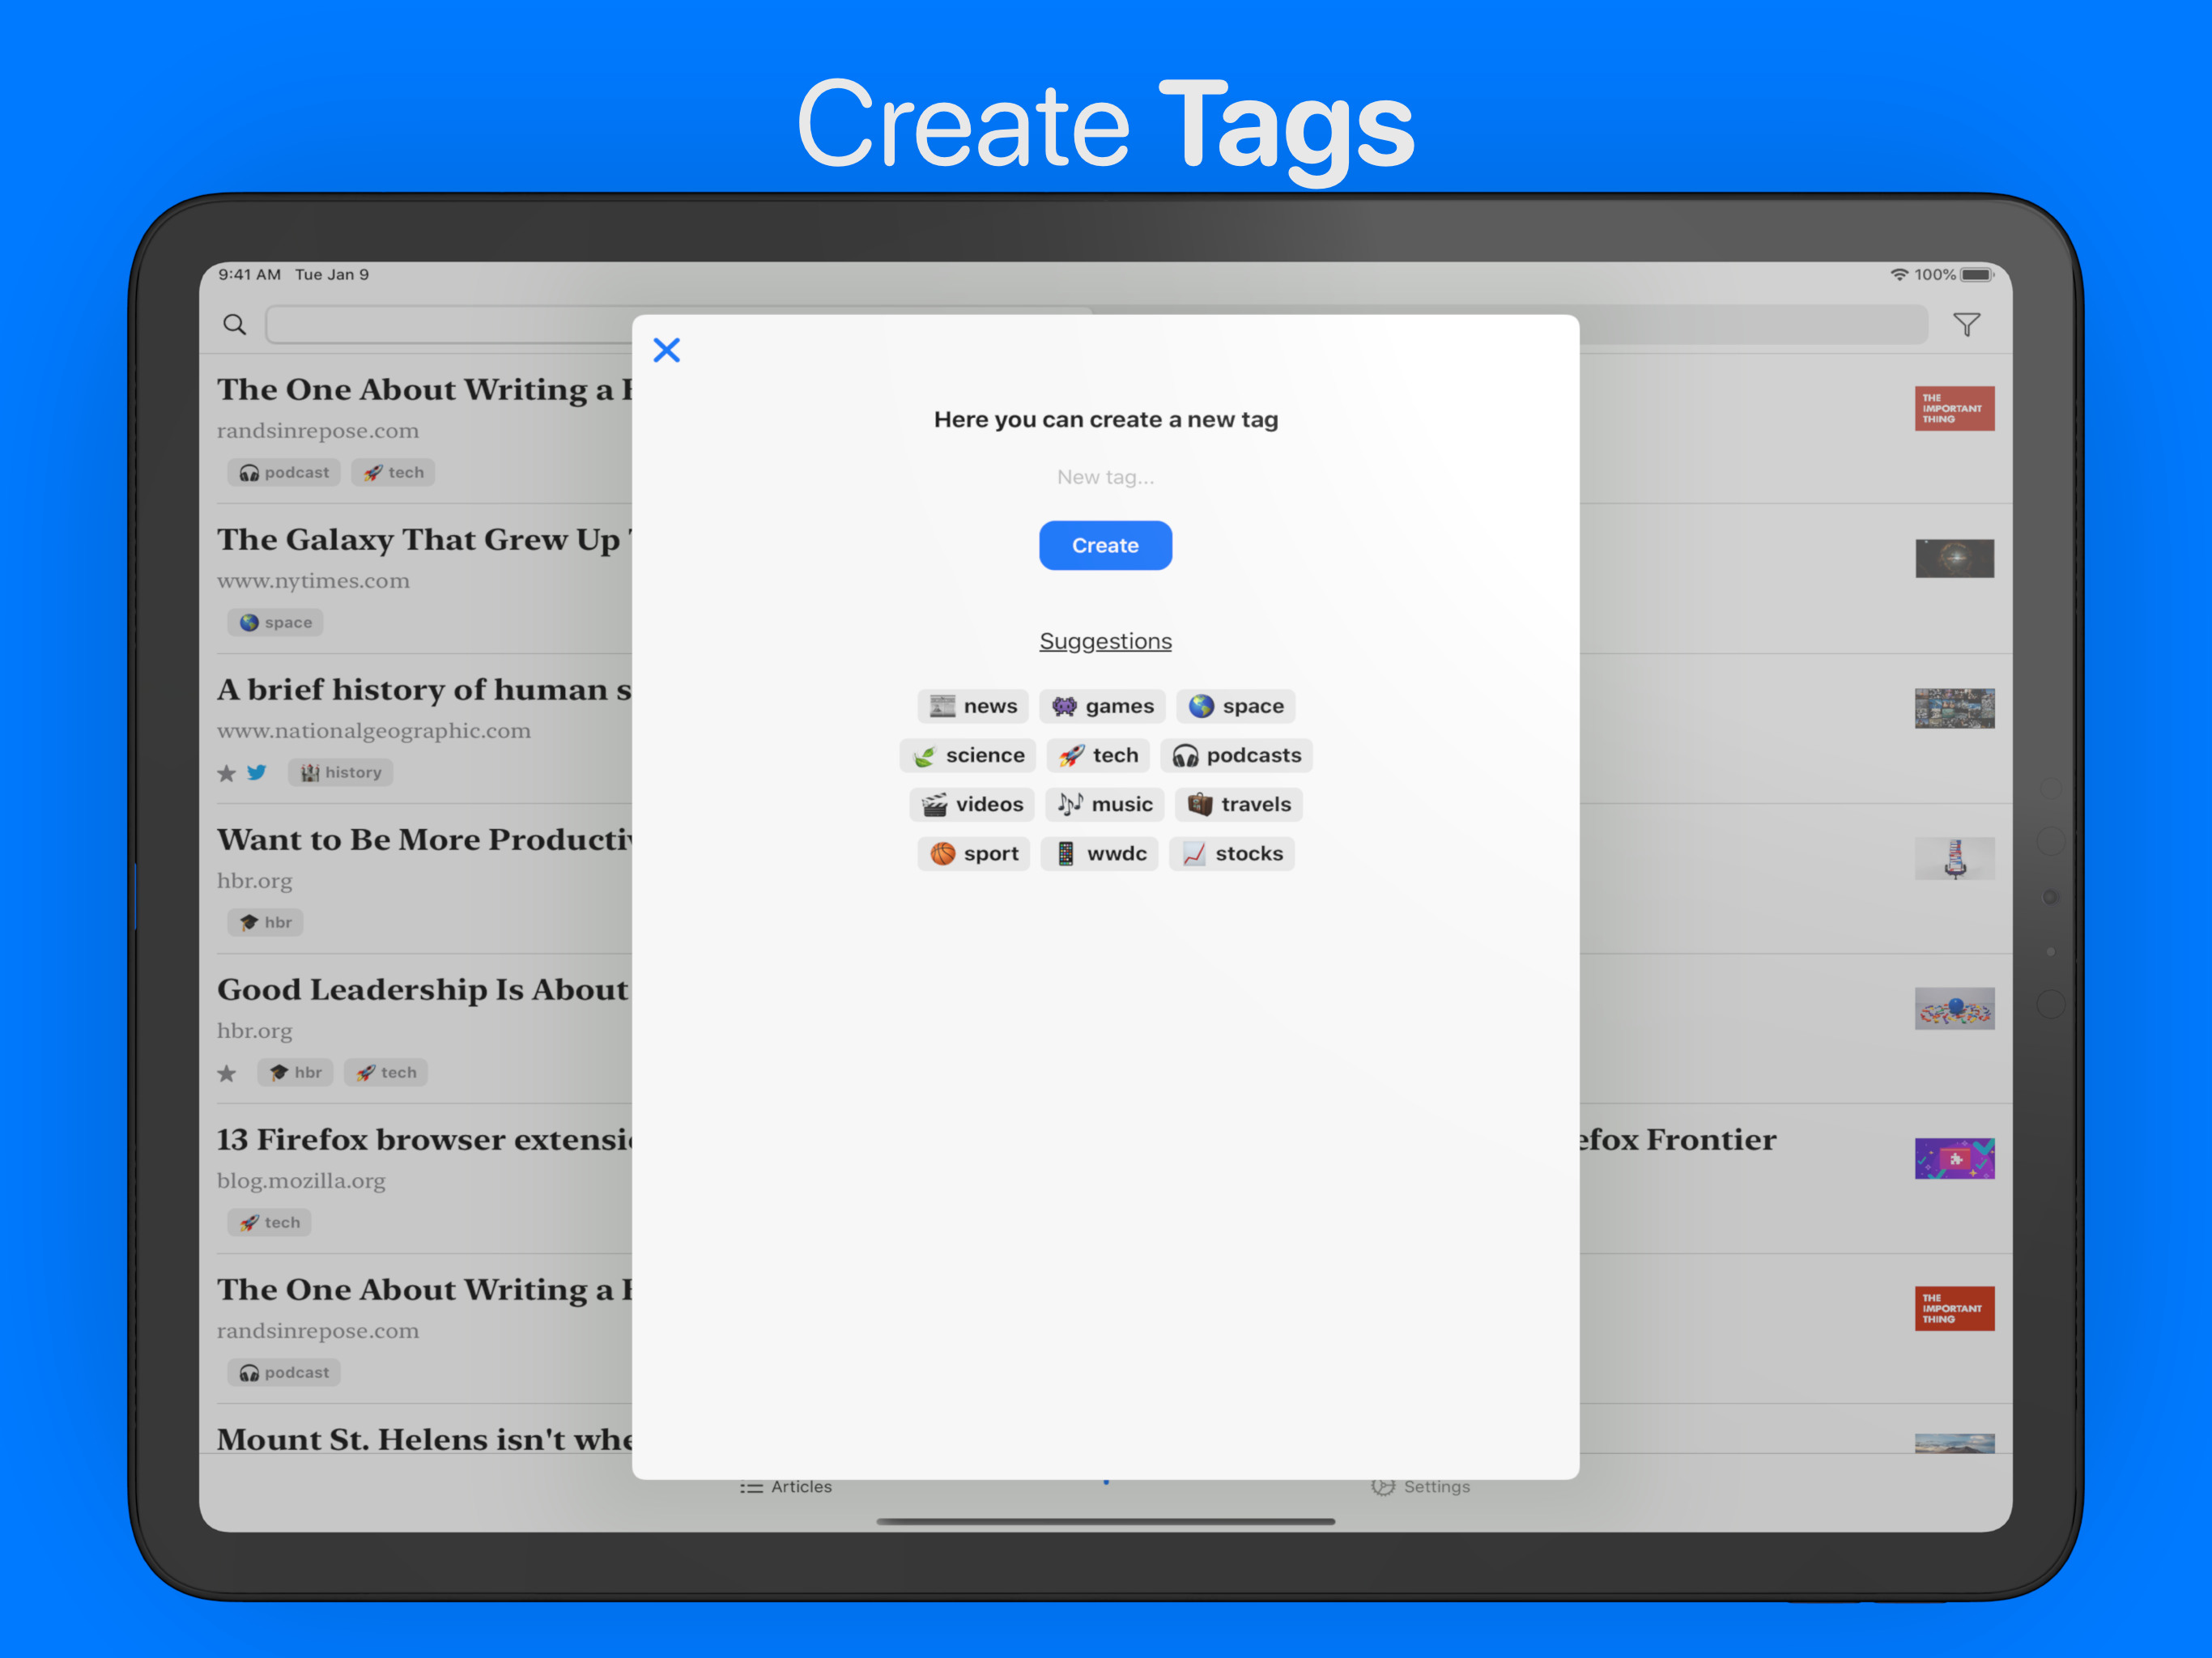Add the wwdc tag suggestion
The image size is (2212, 1658).
point(1100,853)
